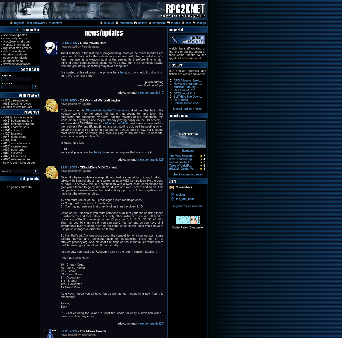Click the star rating icon for The Way Episode
This screenshot has width=342, height=338.
pyautogui.click(x=201, y=156)
